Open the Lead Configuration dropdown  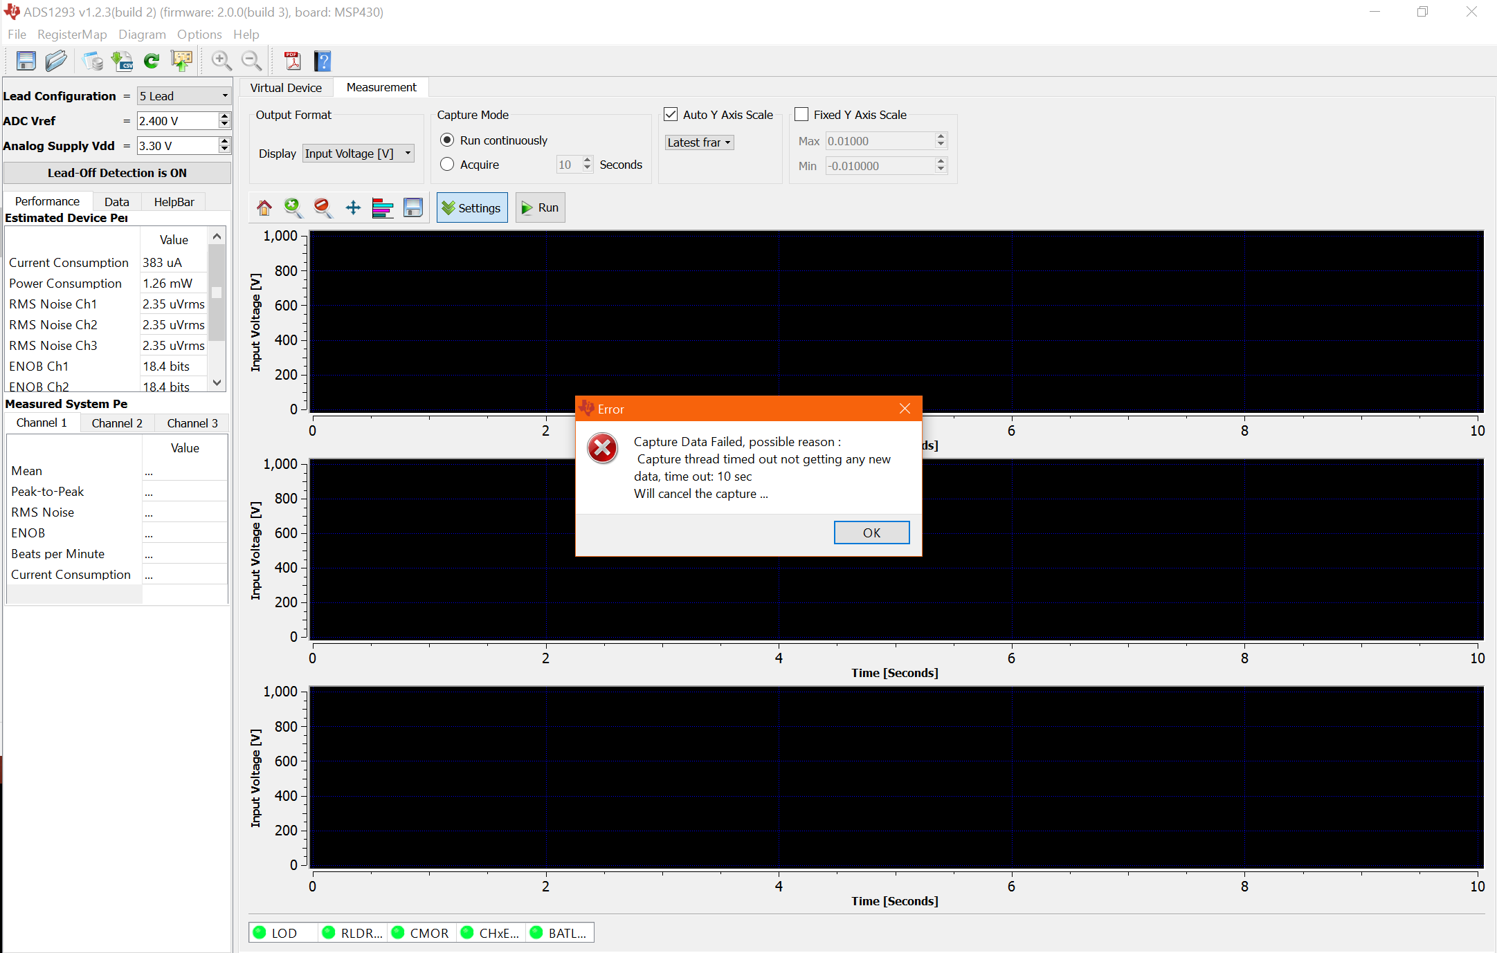pyautogui.click(x=183, y=96)
